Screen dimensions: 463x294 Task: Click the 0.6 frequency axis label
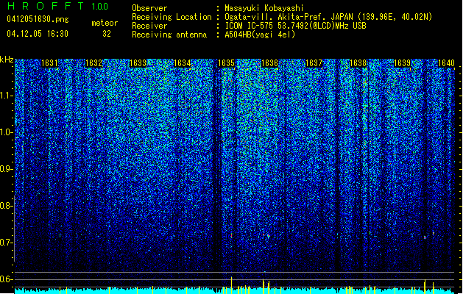pyautogui.click(x=7, y=279)
